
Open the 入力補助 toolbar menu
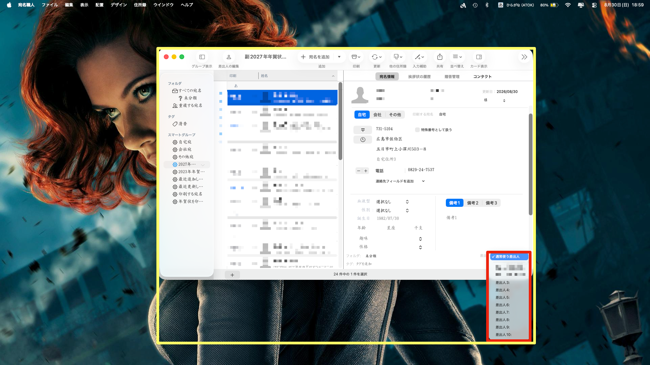click(419, 57)
